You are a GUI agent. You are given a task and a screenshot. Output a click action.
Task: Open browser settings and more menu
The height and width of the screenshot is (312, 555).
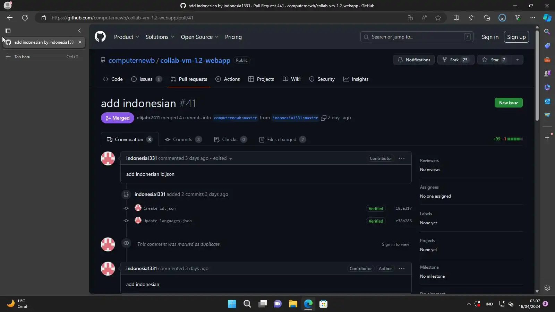tap(533, 18)
